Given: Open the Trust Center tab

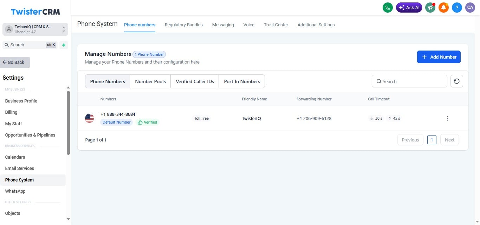Looking at the screenshot, I should tap(276, 25).
